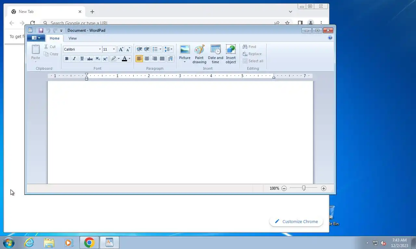The width and height of the screenshot is (416, 249).
Task: Insert a Picture
Action: 185,52
